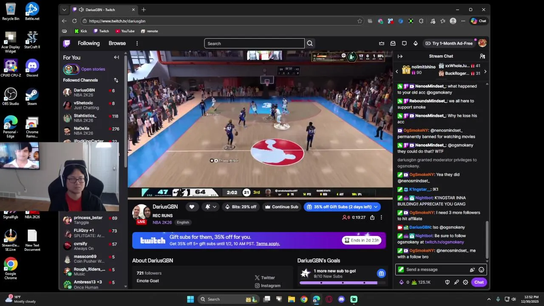Open Discord from the taskbar
This screenshot has width=544, height=306.
[341, 299]
